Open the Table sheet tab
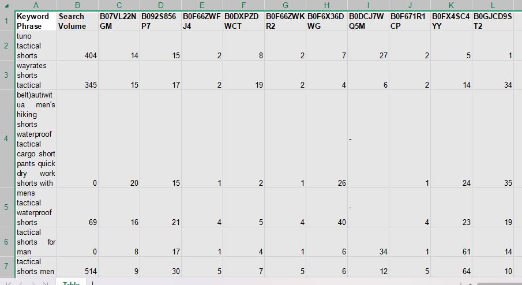 coord(72,282)
